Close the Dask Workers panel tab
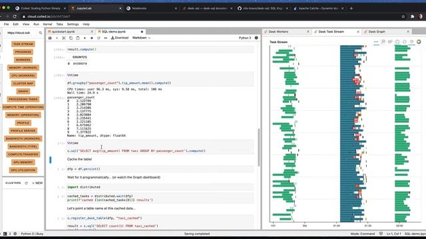426x239 pixels. [308, 32]
